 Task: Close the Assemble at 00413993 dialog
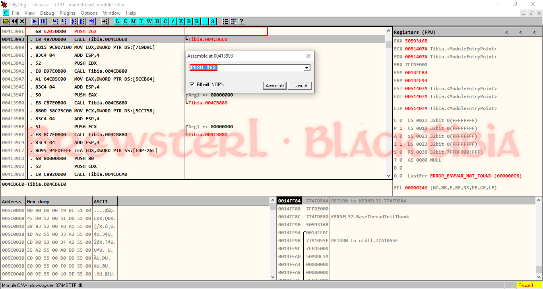click(308, 56)
